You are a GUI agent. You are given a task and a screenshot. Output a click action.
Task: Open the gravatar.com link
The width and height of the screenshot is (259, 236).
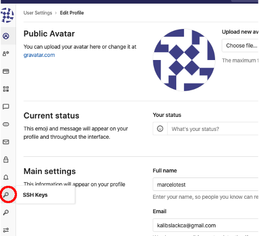[x=39, y=55]
